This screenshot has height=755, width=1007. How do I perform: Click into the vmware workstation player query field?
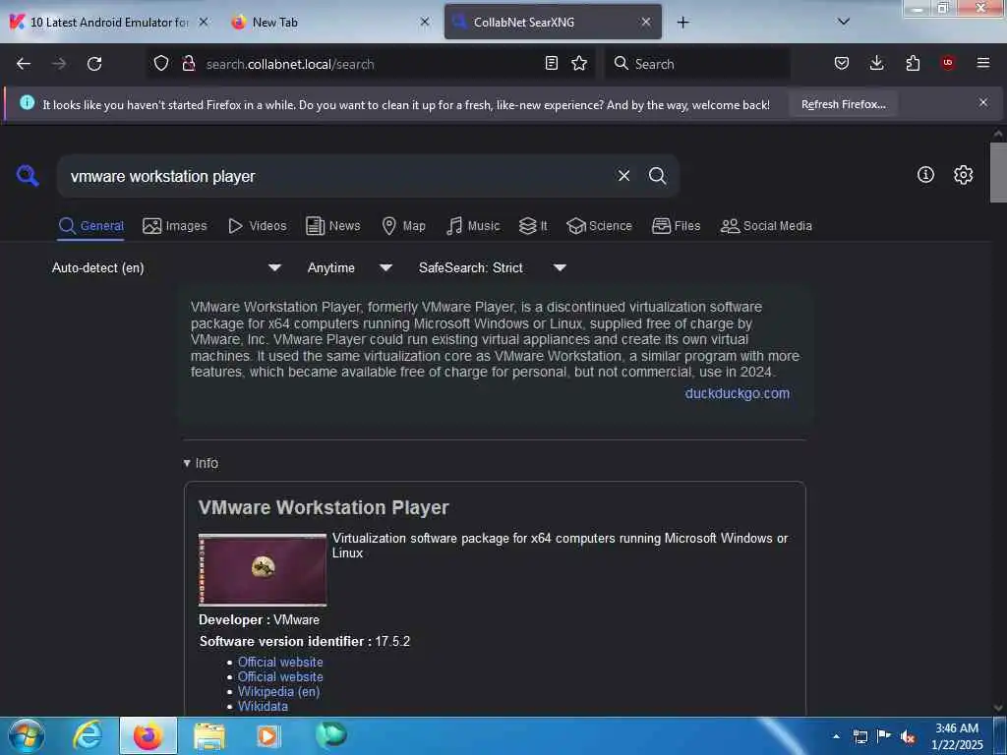[339, 176]
